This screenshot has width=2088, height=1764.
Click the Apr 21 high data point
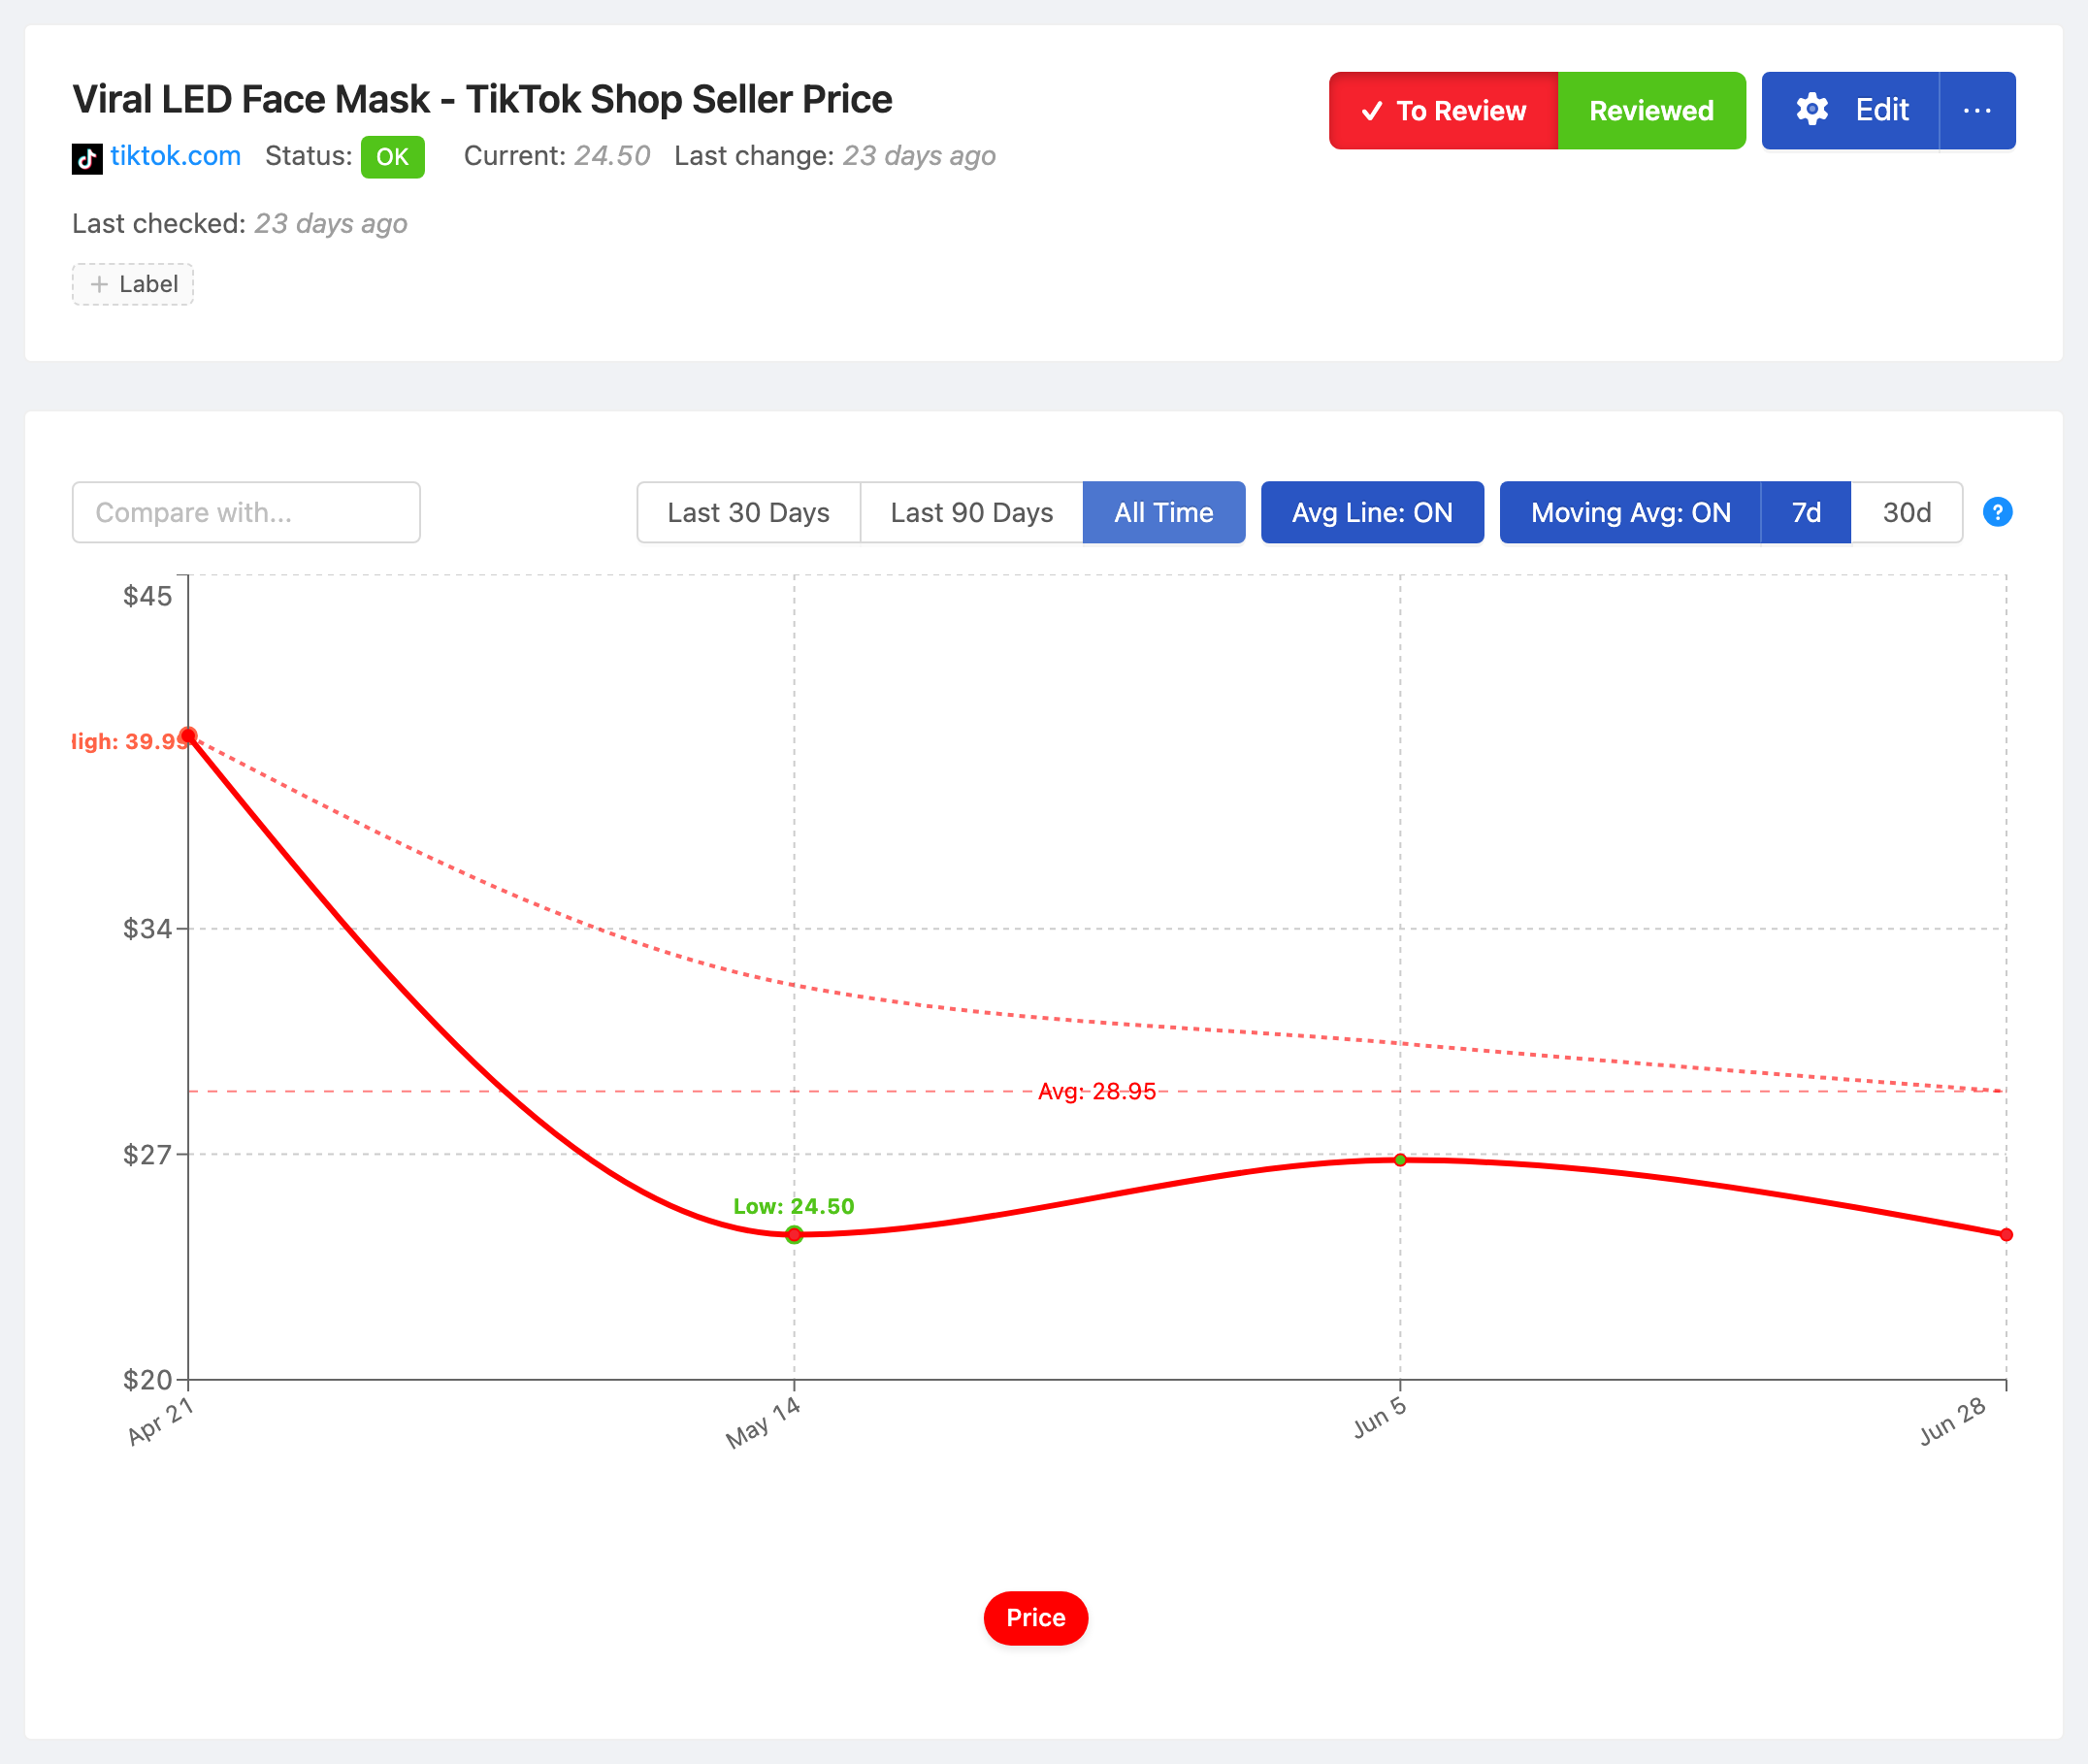click(188, 736)
